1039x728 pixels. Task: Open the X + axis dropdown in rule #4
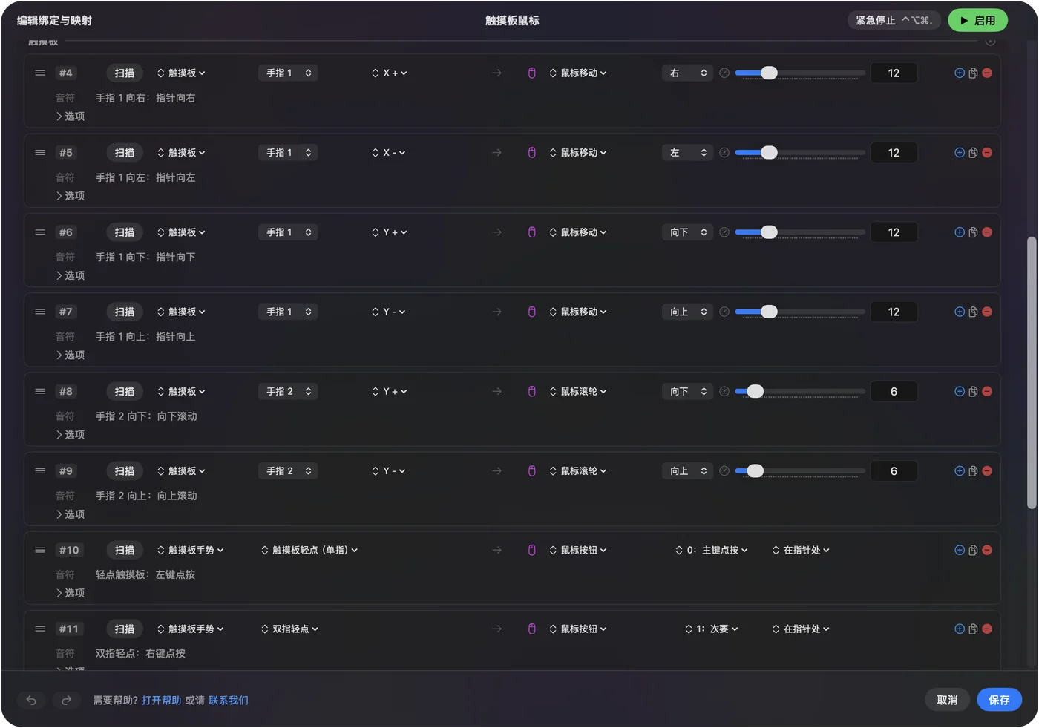pyautogui.click(x=390, y=73)
